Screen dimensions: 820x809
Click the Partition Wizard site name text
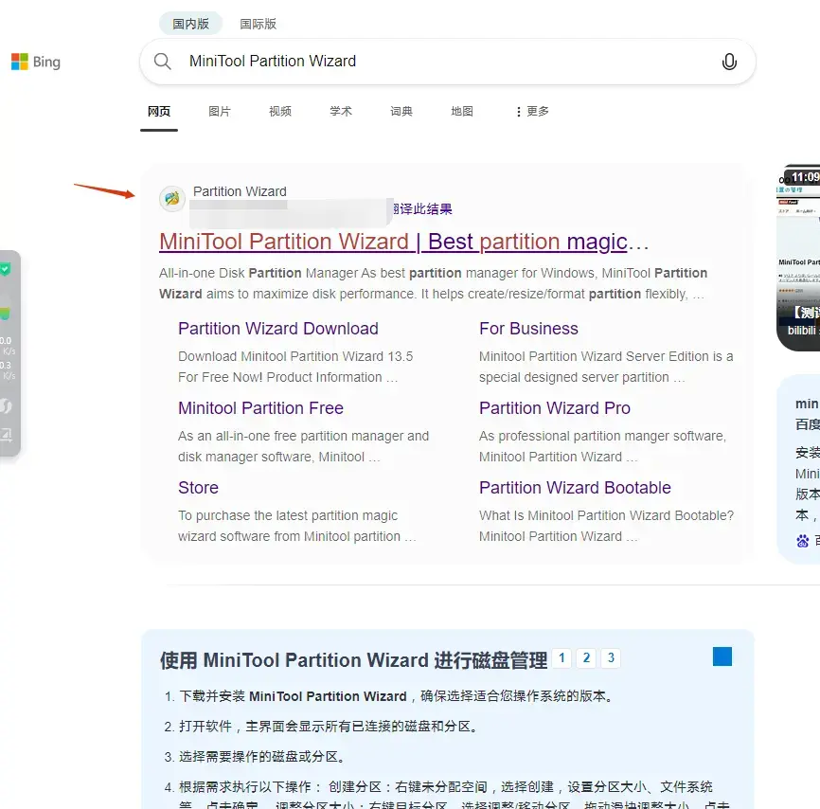pyautogui.click(x=240, y=191)
